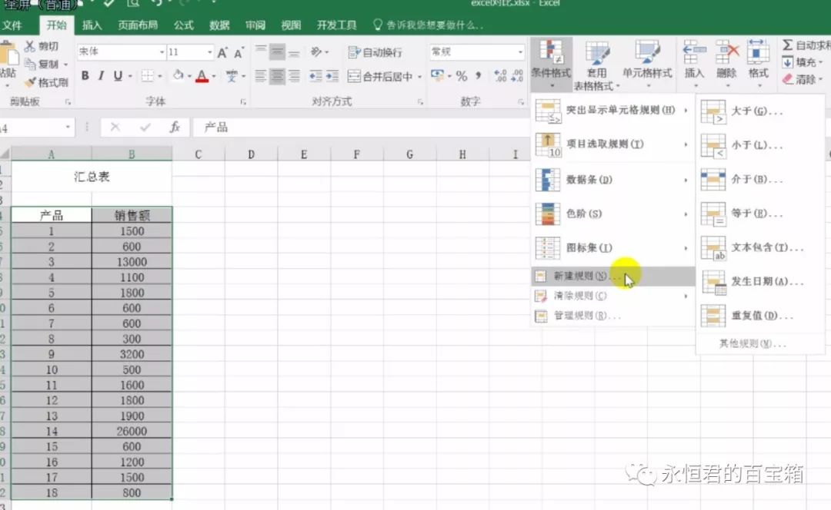Toggle Underline formatting
The image size is (831, 510).
[118, 75]
